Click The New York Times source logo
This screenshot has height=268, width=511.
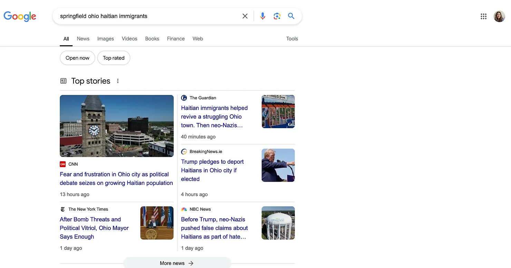[62, 209]
